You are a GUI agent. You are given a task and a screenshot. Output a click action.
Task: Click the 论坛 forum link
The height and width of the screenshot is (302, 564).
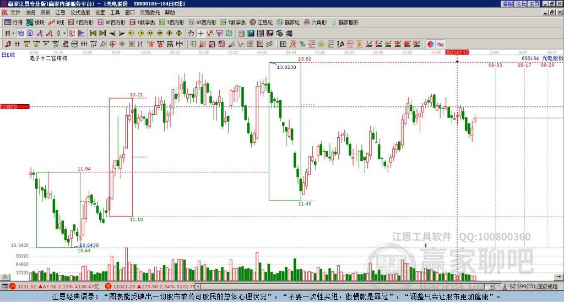(x=521, y=4)
